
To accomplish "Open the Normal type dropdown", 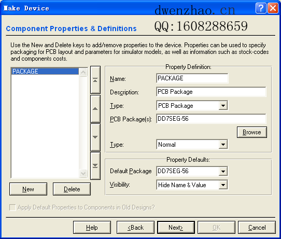I will click(223, 145).
